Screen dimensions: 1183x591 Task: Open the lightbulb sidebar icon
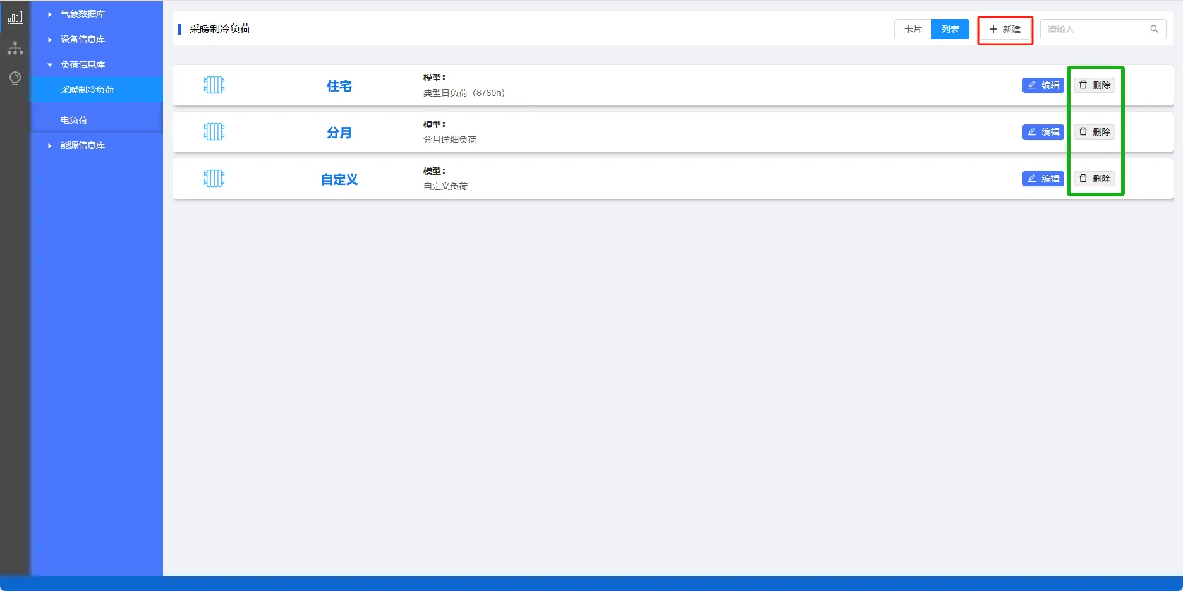pyautogui.click(x=15, y=78)
